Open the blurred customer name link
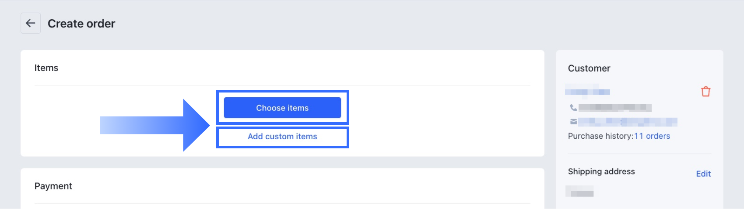 pos(587,92)
